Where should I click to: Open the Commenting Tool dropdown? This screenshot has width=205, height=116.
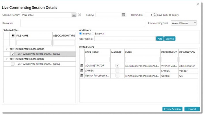pos(195,23)
